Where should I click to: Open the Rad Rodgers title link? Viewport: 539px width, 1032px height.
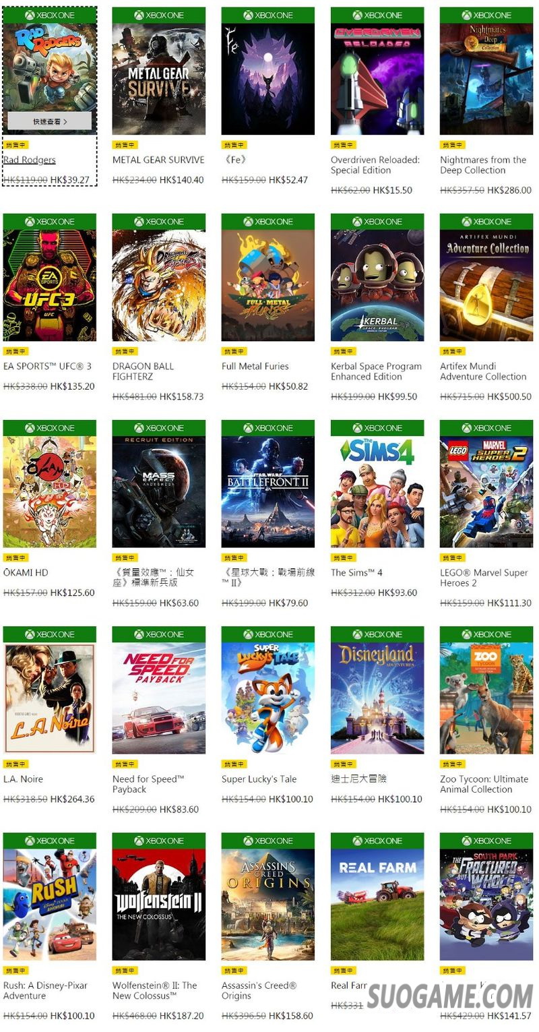tap(30, 160)
